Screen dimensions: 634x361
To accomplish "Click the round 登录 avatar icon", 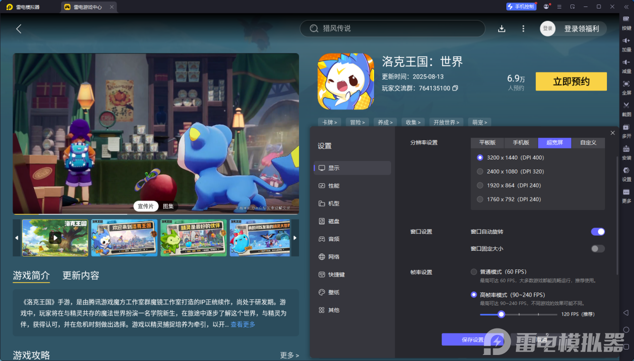I will tap(548, 28).
